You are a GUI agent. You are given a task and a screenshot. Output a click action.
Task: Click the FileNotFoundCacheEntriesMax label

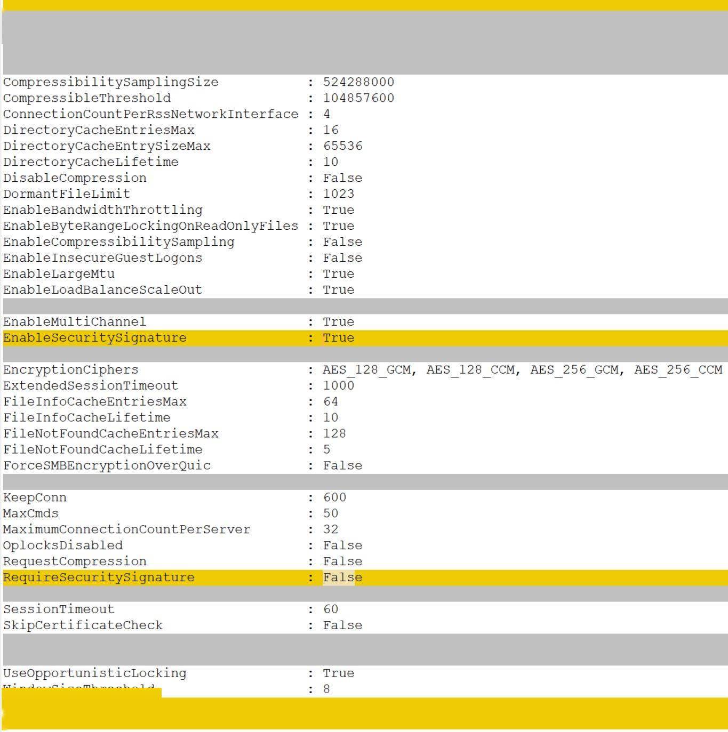tap(110, 434)
